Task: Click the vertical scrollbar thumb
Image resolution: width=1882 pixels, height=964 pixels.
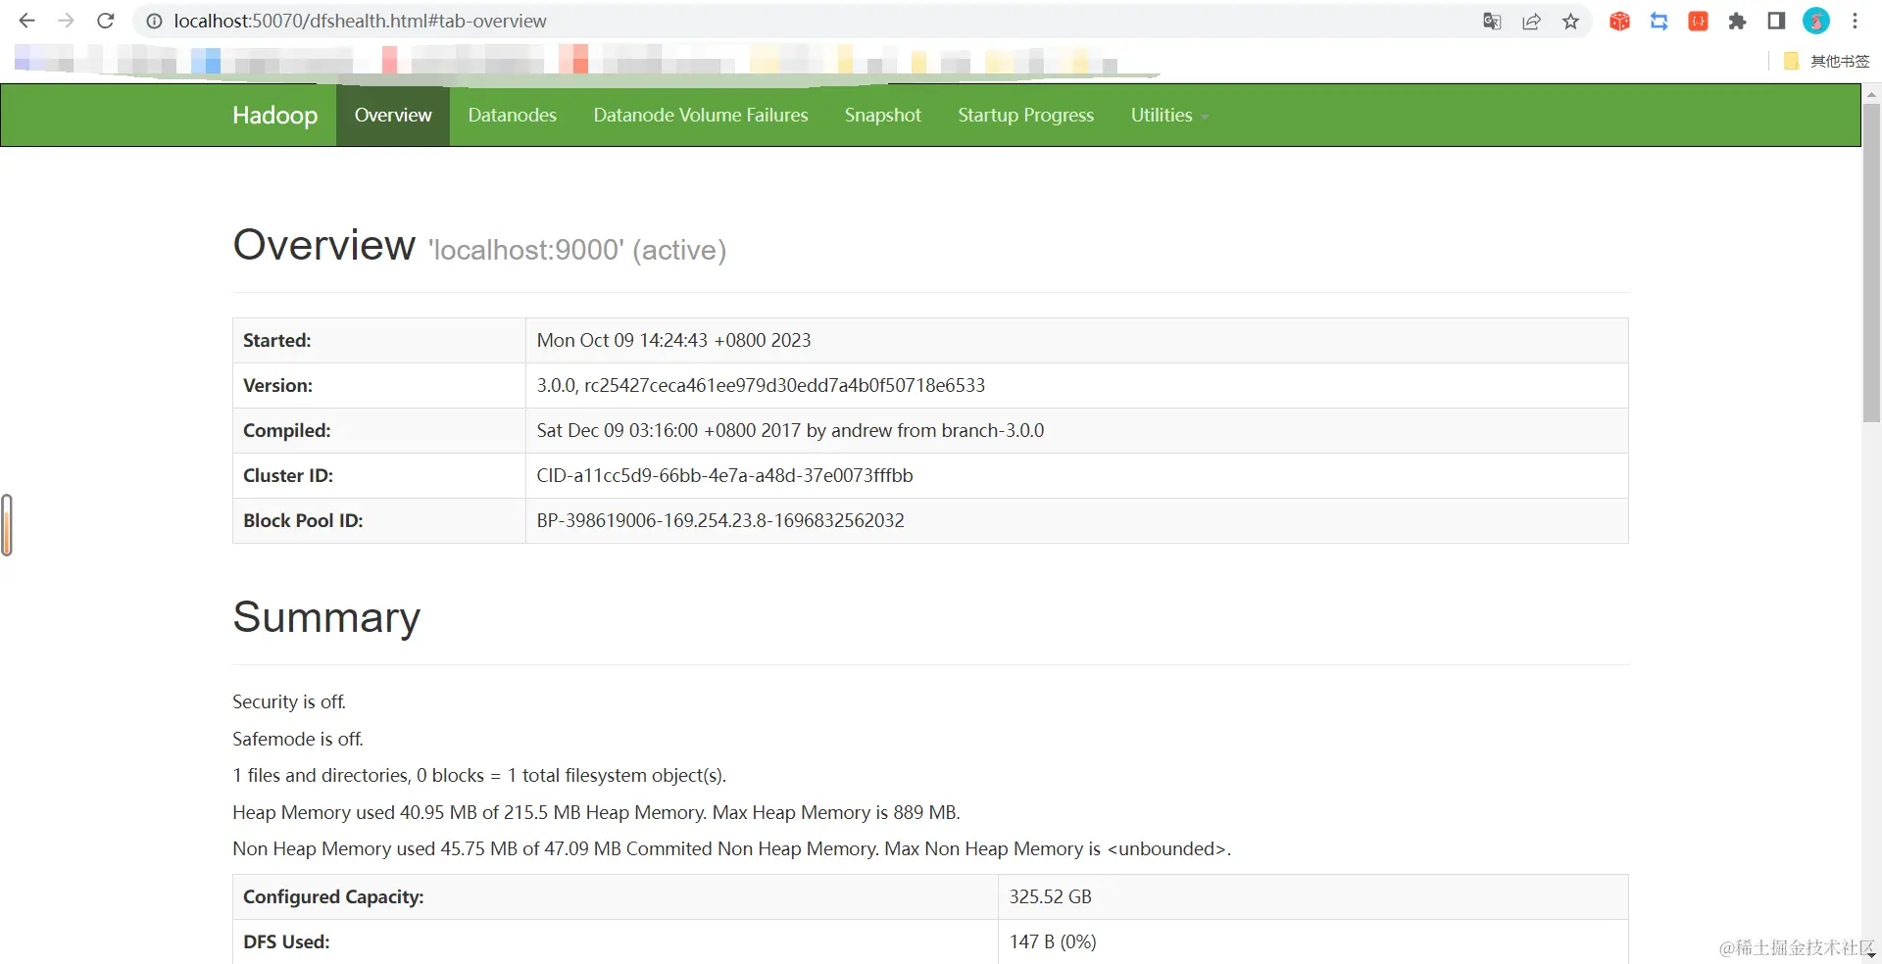Action: [1871, 263]
